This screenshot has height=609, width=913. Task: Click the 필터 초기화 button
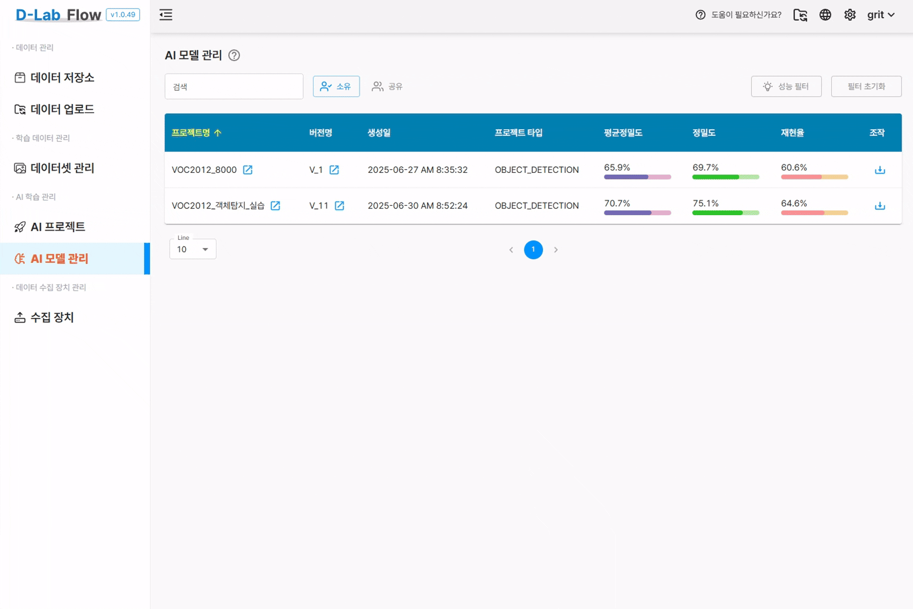coord(866,86)
